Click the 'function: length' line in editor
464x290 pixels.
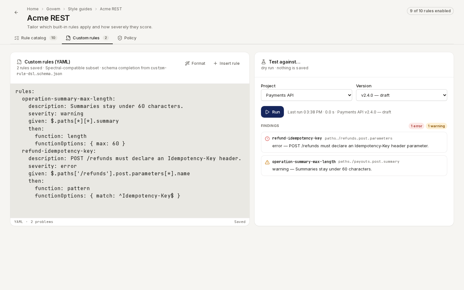point(61,136)
